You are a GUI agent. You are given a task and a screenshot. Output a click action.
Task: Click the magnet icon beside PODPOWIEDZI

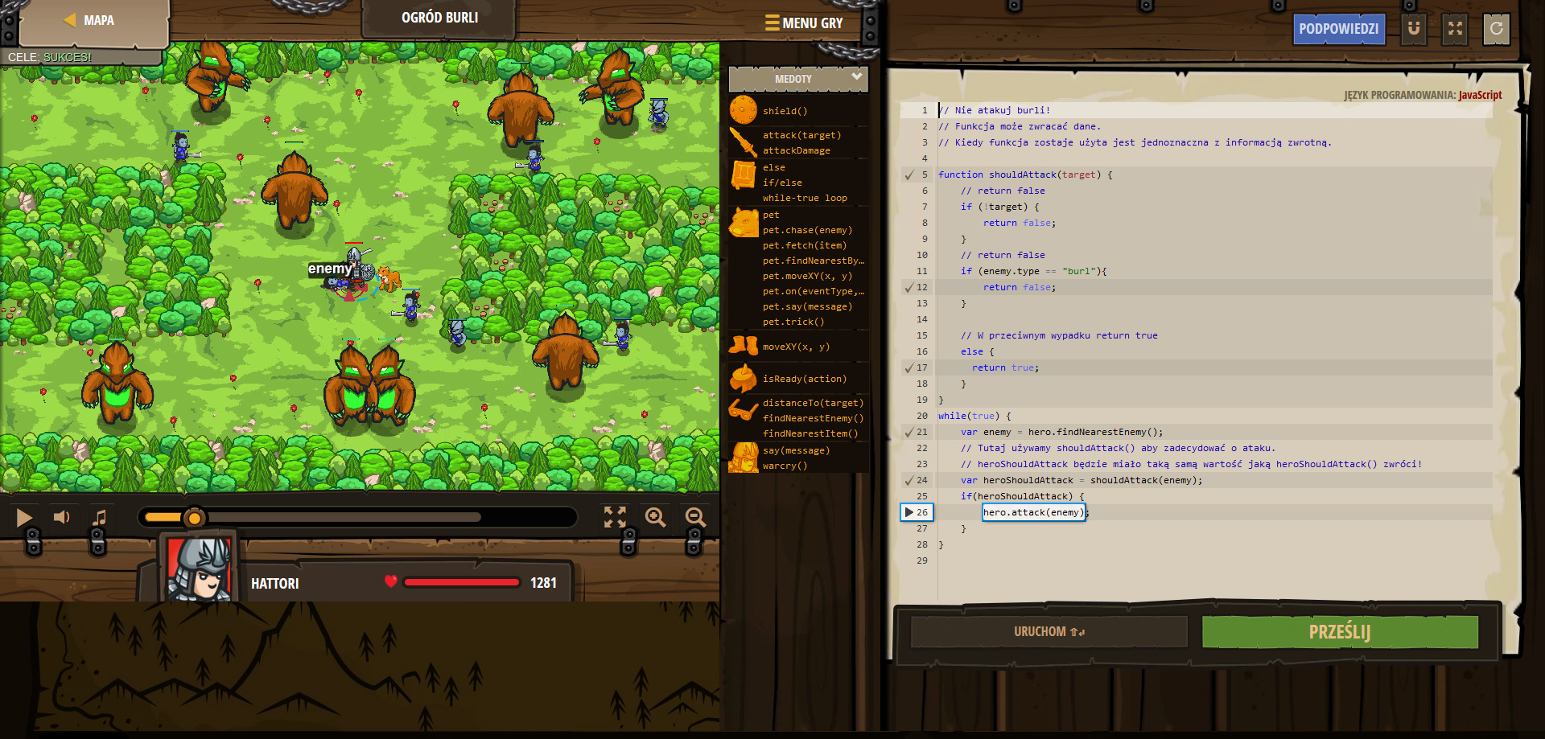[x=1414, y=29]
